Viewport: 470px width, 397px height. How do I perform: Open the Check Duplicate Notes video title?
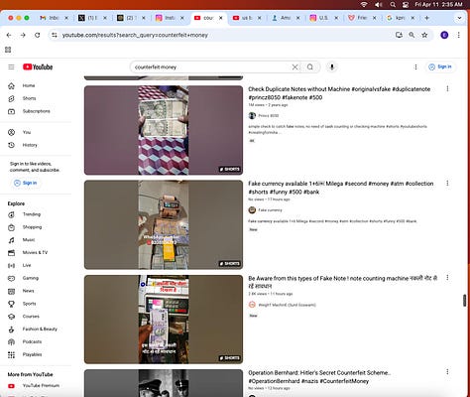point(339,93)
